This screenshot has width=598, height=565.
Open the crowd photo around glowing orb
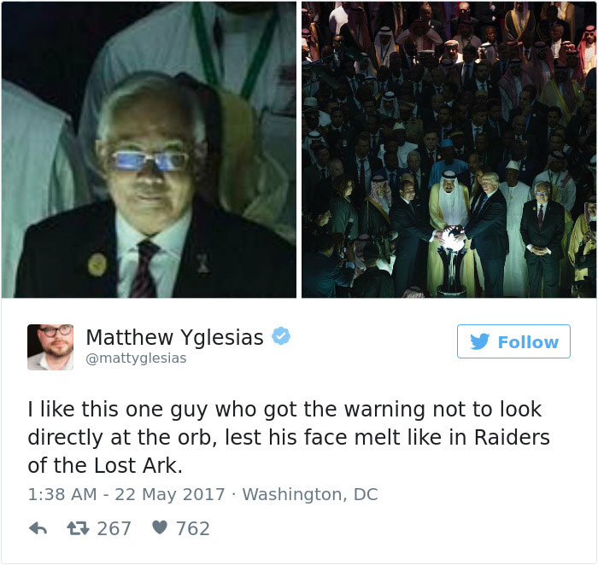(449, 149)
